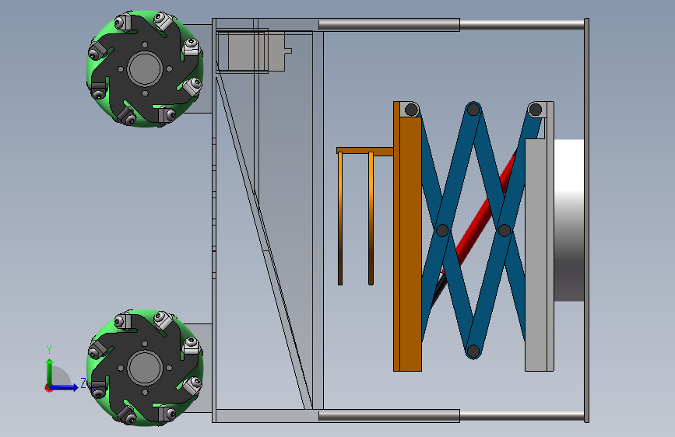Click the blue Z axis arrow of the triad
Image resolution: width=675 pixels, height=437 pixels.
click(65, 387)
